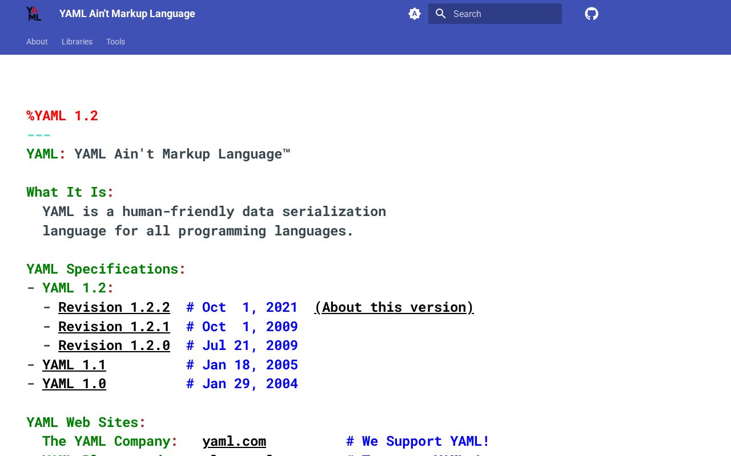Screen dimensions: 731x456
Task: Click the '# We Support YAML!' comment
Action: [x=418, y=441]
